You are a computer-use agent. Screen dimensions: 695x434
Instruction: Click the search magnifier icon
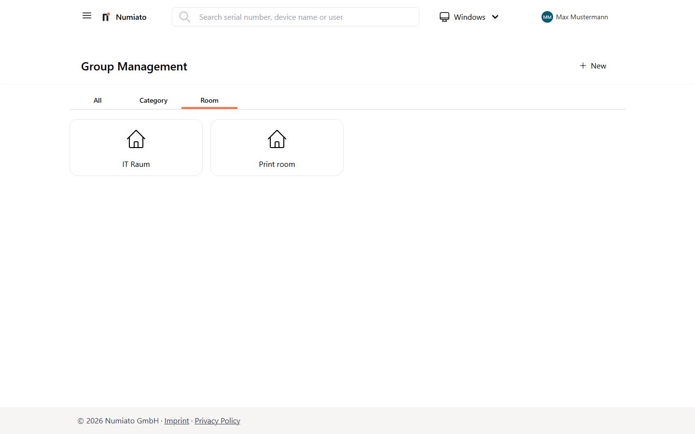(185, 17)
